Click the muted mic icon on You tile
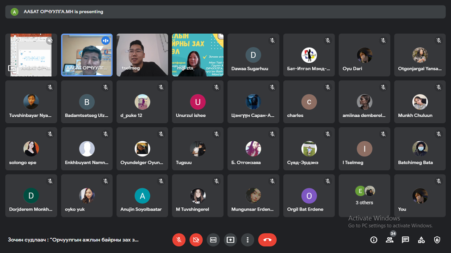The image size is (451, 253). tap(439, 181)
